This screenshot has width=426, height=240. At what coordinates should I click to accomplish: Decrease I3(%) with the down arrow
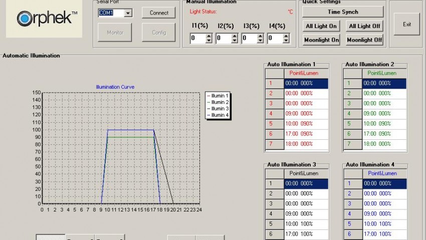[260, 41]
